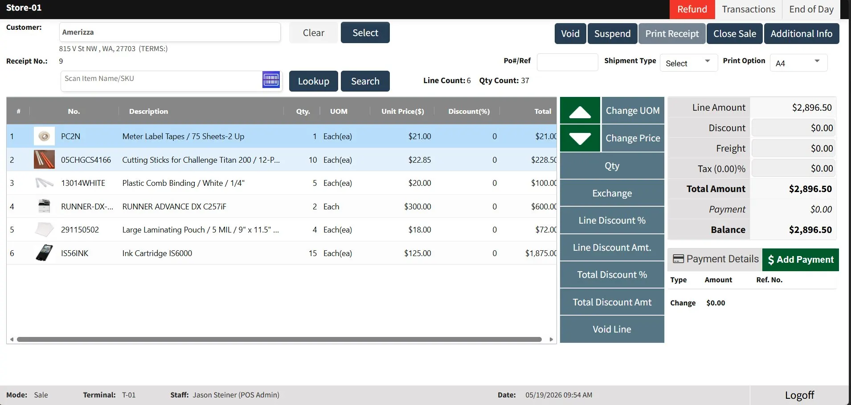Click Add Payment

pos(801,260)
